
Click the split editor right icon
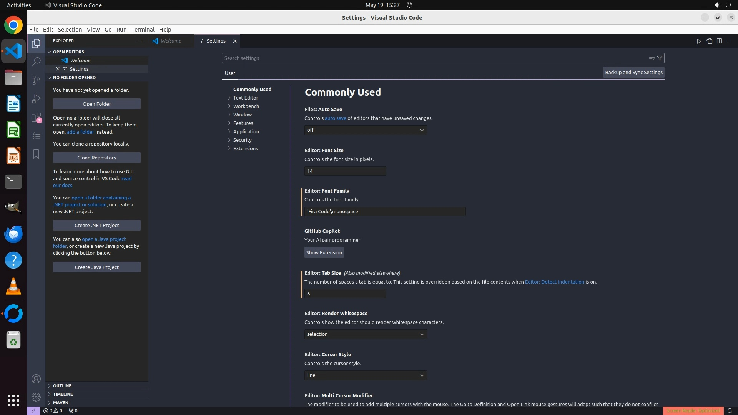(719, 41)
